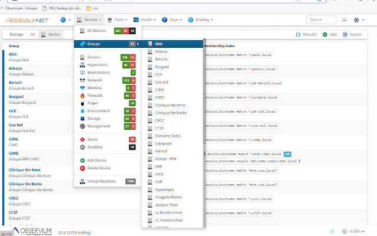
Task: Click the Réseau-Net logo
Action: pyautogui.click(x=27, y=20)
